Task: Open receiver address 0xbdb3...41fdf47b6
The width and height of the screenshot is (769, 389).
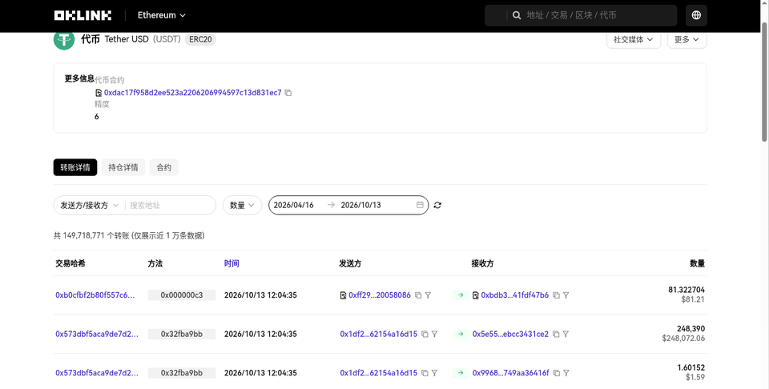Action: point(515,295)
